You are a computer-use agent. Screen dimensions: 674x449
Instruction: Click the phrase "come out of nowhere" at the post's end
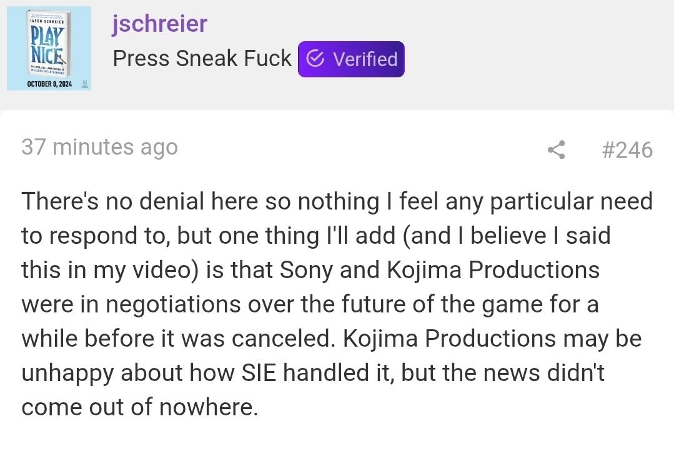137,407
